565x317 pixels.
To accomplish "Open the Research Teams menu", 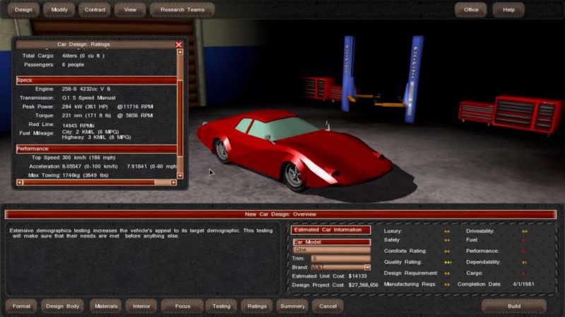I will pos(182,10).
